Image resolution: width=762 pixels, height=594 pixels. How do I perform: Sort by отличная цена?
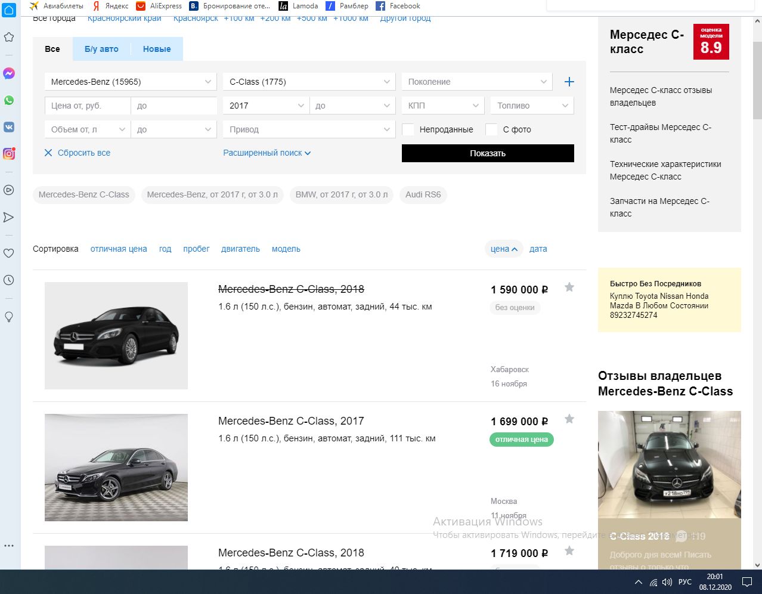(119, 249)
